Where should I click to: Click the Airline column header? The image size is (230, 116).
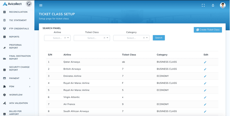(x=67, y=55)
